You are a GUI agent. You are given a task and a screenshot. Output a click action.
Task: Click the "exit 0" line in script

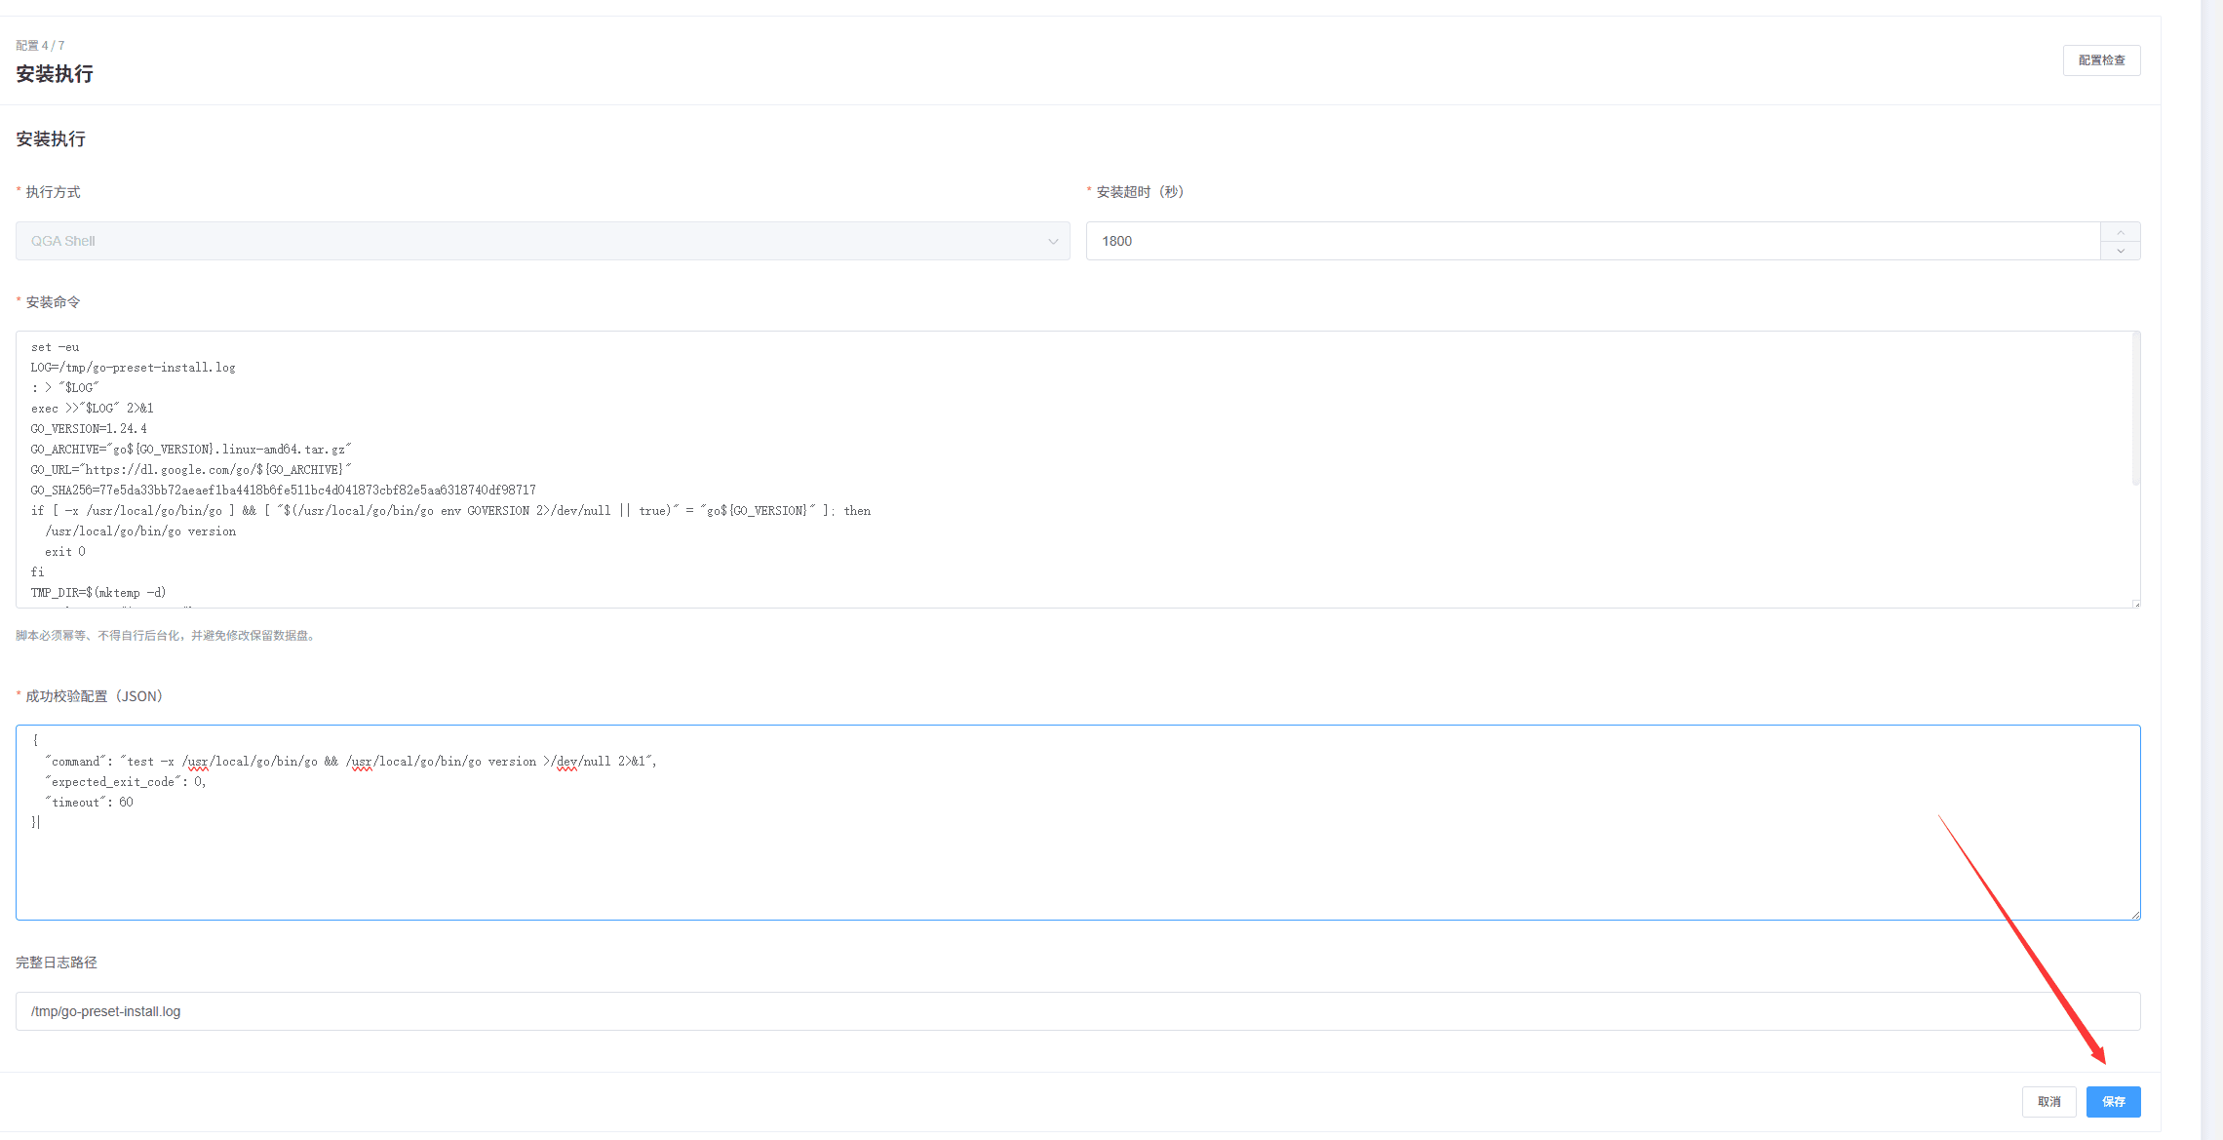point(65,552)
